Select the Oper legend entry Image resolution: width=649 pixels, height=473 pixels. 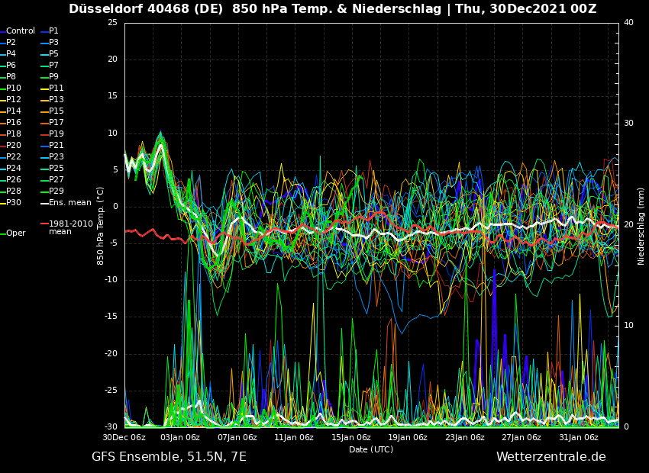16,233
